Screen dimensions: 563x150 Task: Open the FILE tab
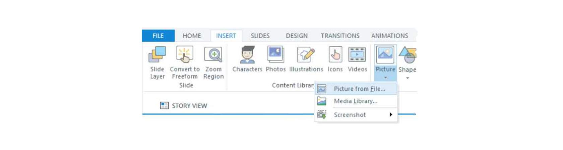click(158, 36)
